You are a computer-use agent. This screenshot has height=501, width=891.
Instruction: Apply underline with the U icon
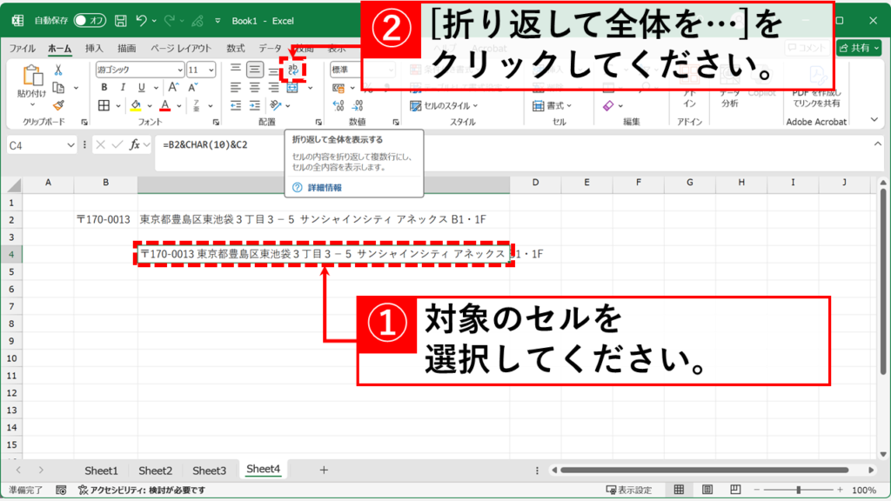tap(142, 88)
